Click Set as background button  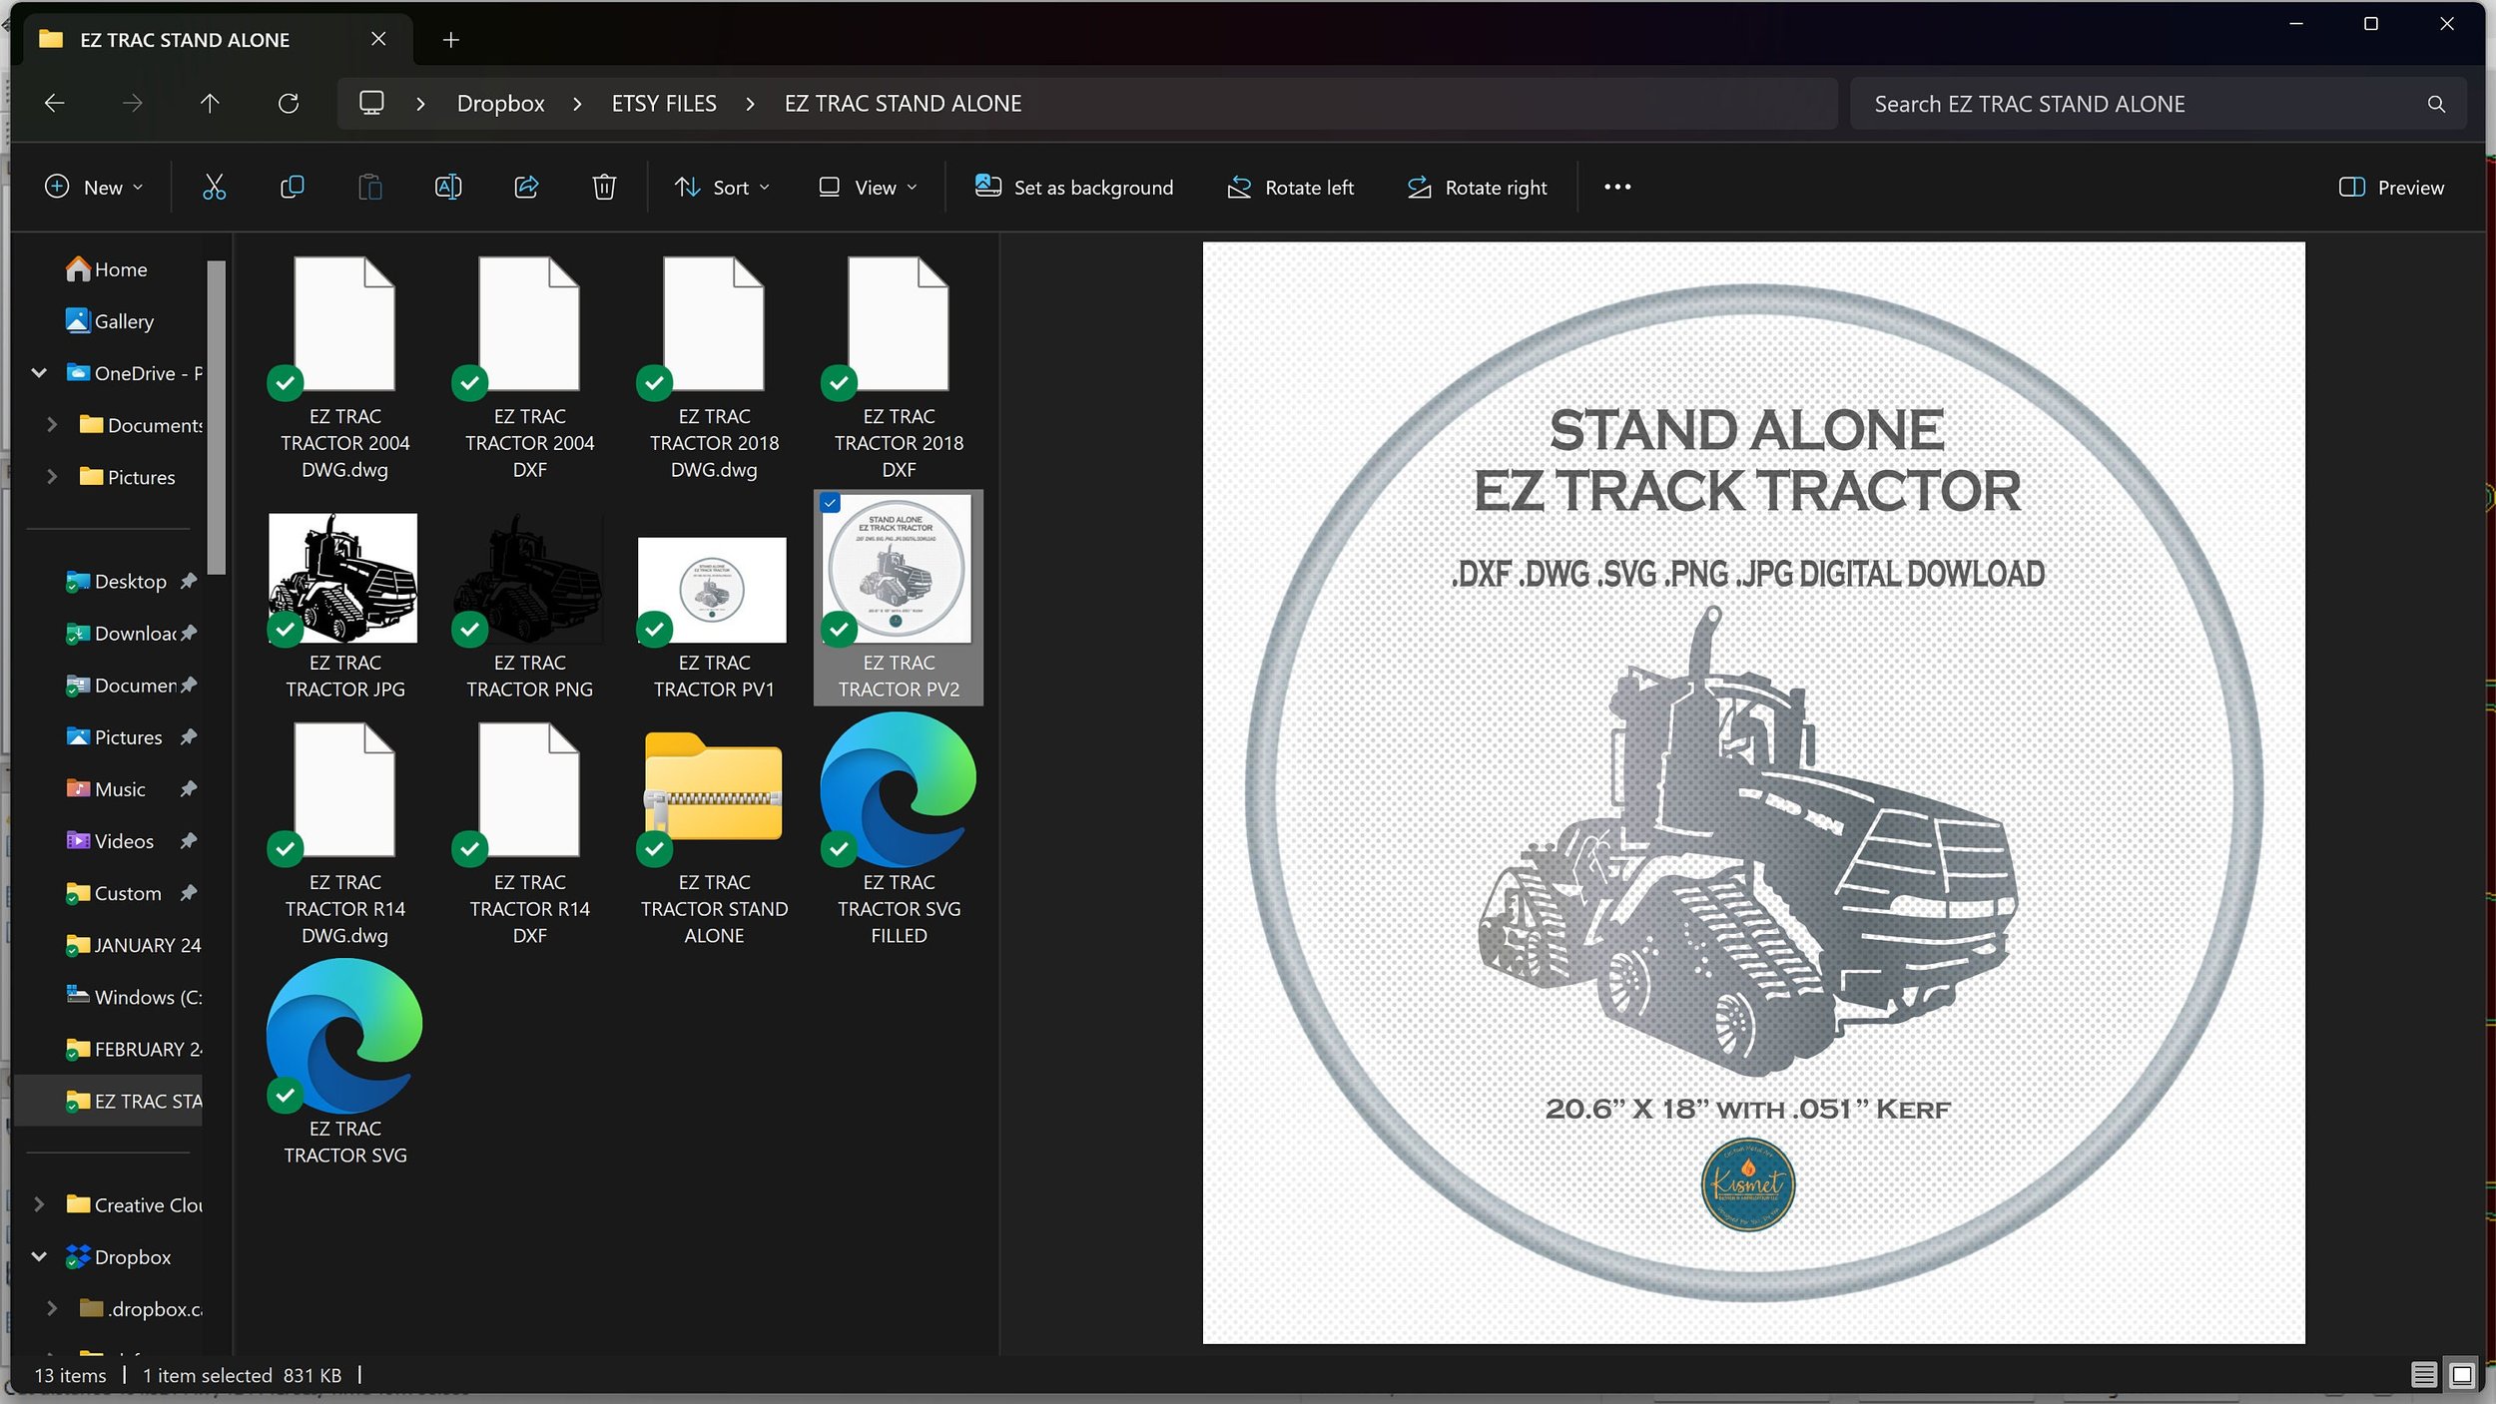tap(1074, 187)
